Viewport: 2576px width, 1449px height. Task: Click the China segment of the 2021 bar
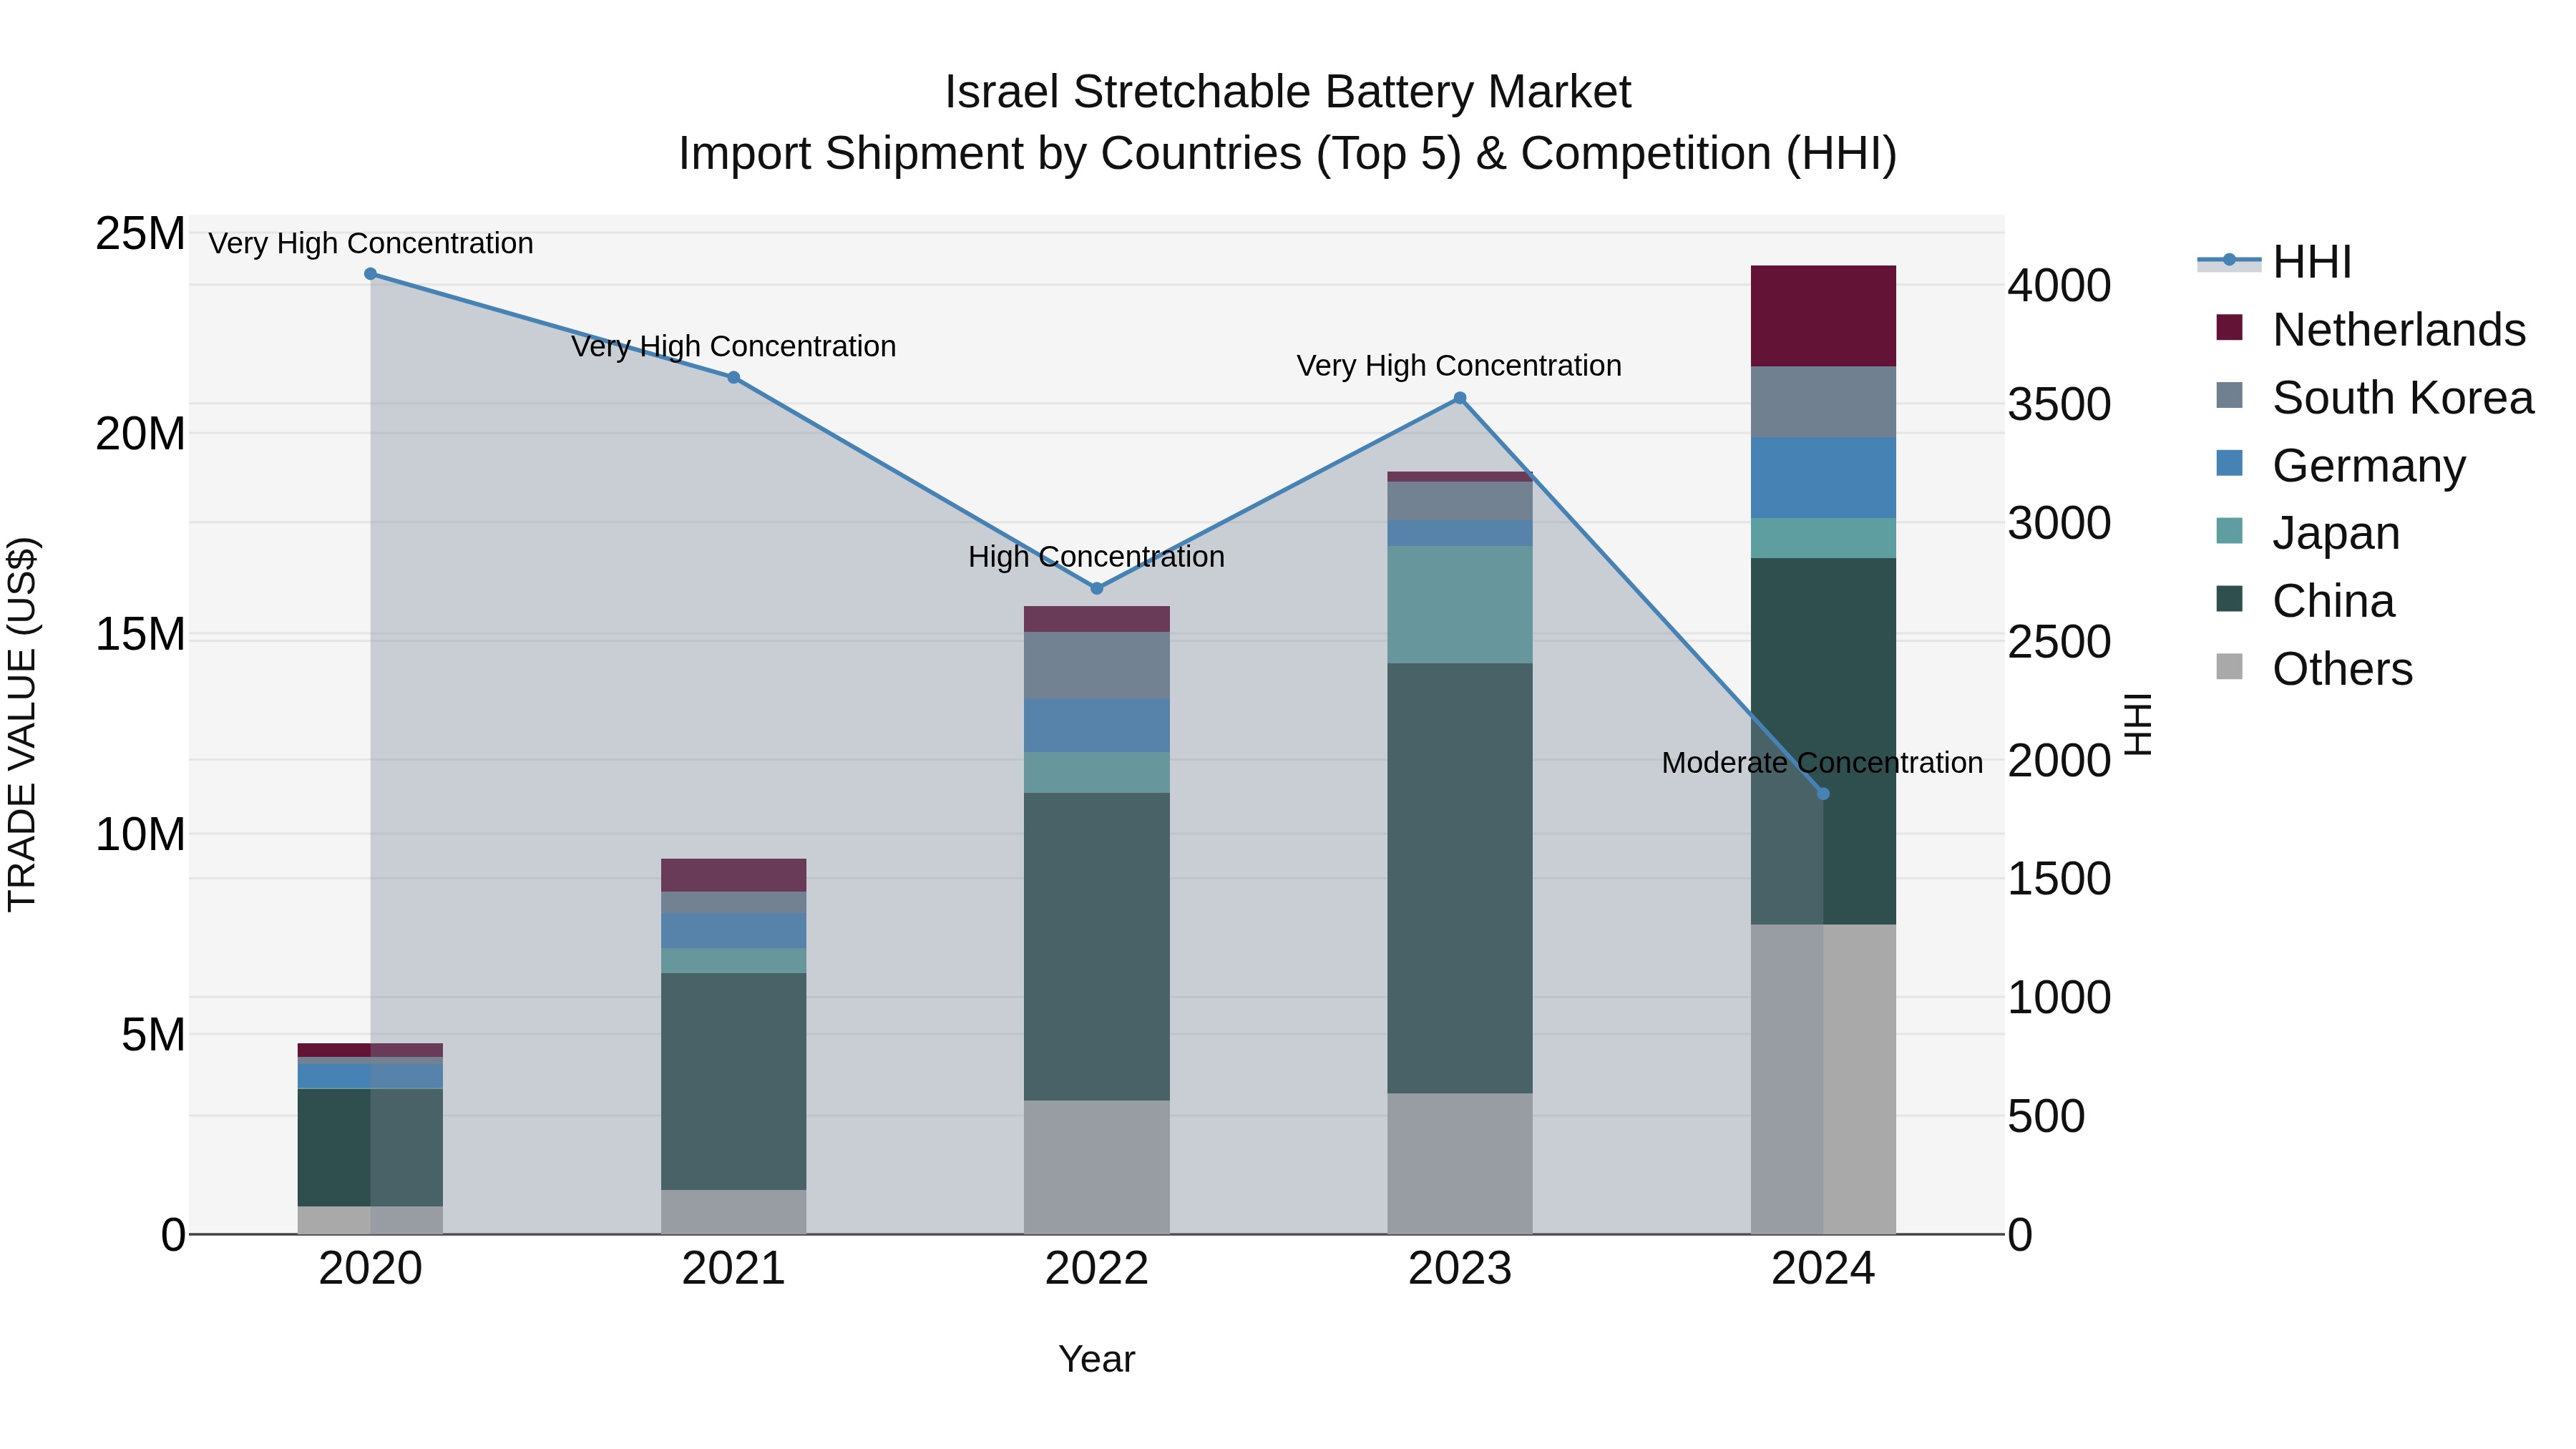733,1082
